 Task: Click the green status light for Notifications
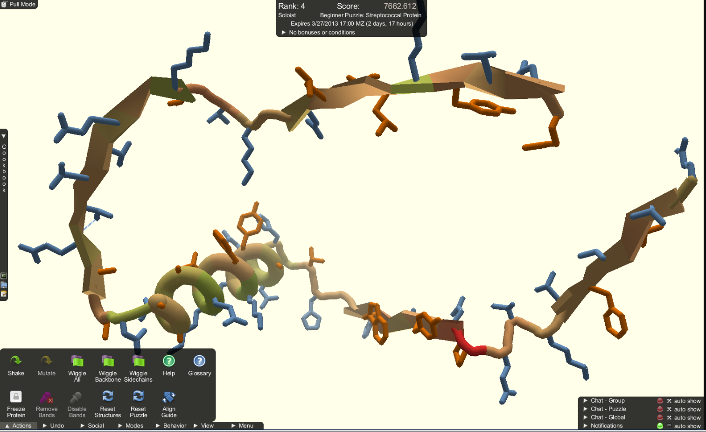click(x=660, y=426)
